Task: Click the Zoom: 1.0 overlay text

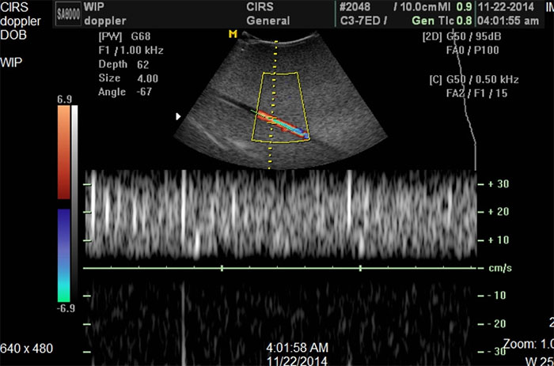Action: click(529, 344)
